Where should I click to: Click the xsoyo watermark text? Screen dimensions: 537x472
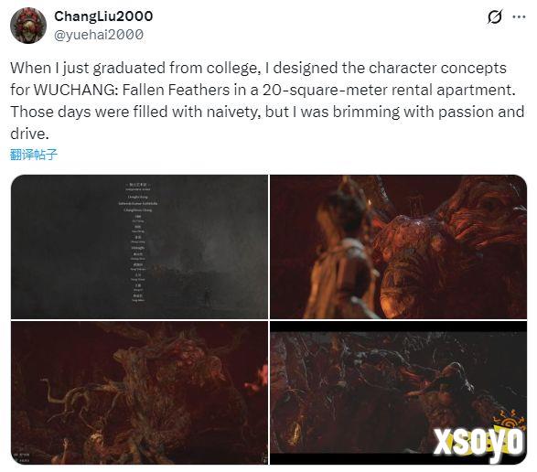point(478,442)
